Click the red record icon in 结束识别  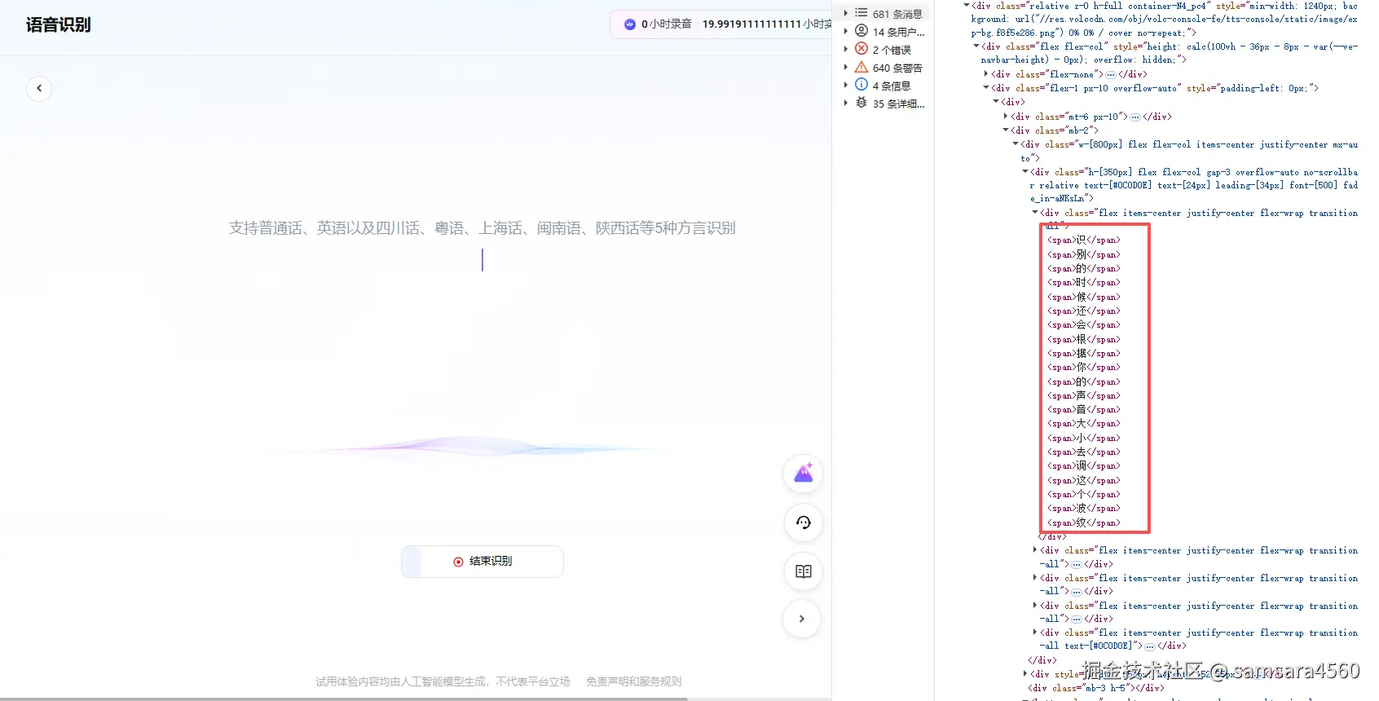(x=458, y=562)
